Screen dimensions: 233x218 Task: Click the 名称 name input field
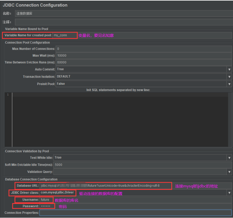click(x=123, y=14)
